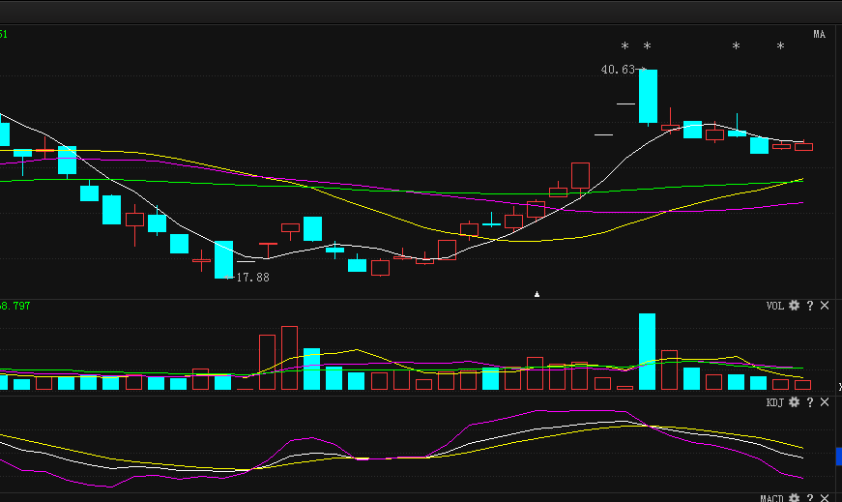Select the cyan candlestick at the 17.88 low
This screenshot has height=502, width=842.
point(223,259)
